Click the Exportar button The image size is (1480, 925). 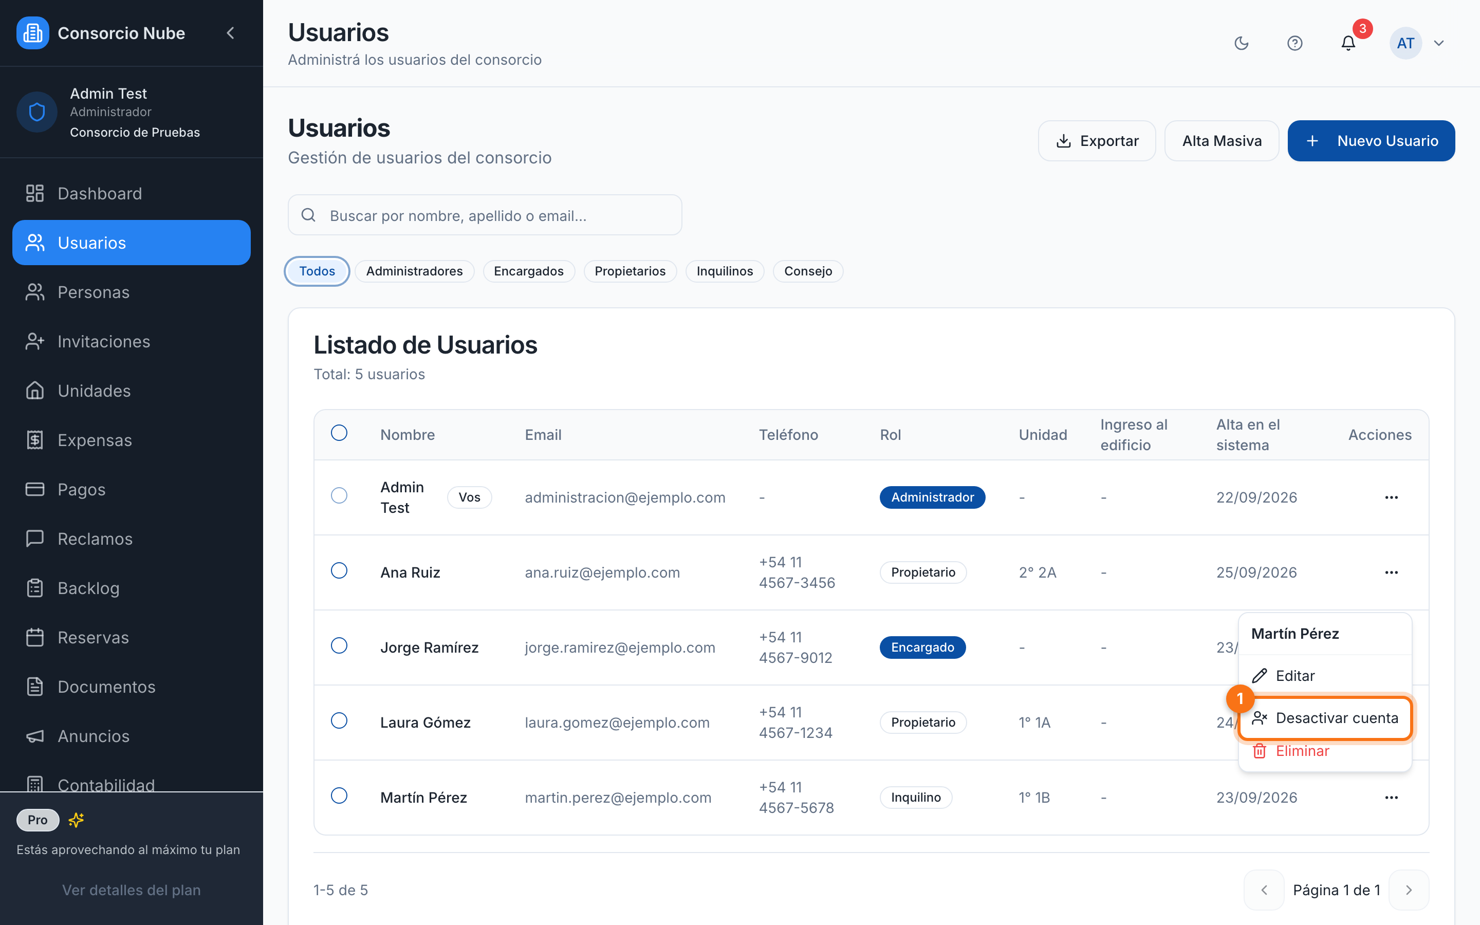pyautogui.click(x=1097, y=141)
